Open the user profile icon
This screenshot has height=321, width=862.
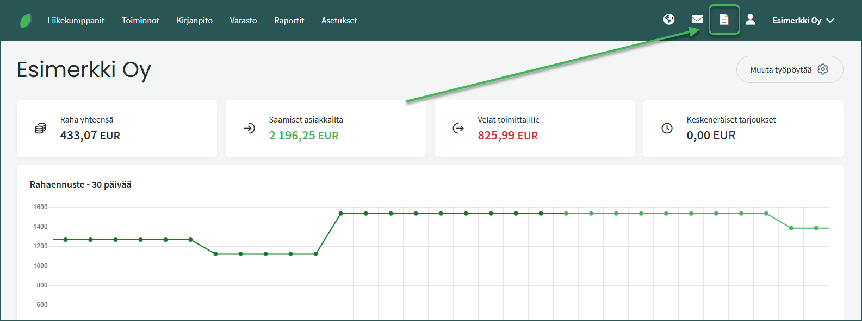tap(751, 20)
